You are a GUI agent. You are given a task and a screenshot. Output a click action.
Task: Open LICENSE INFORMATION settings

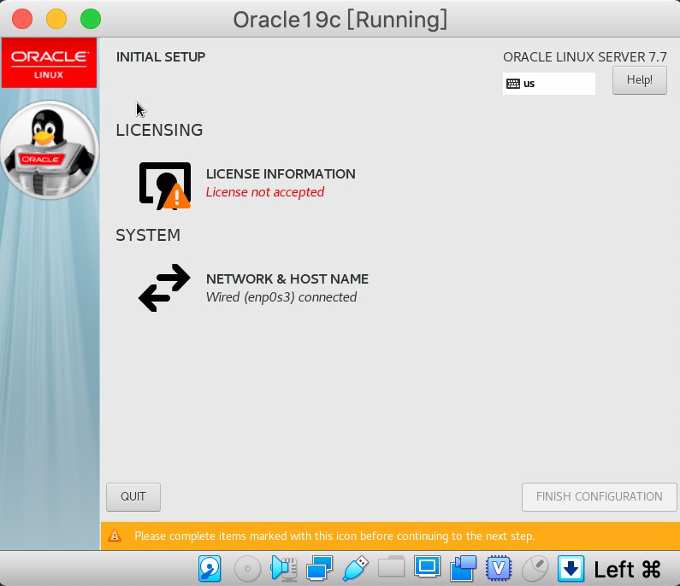point(281,174)
